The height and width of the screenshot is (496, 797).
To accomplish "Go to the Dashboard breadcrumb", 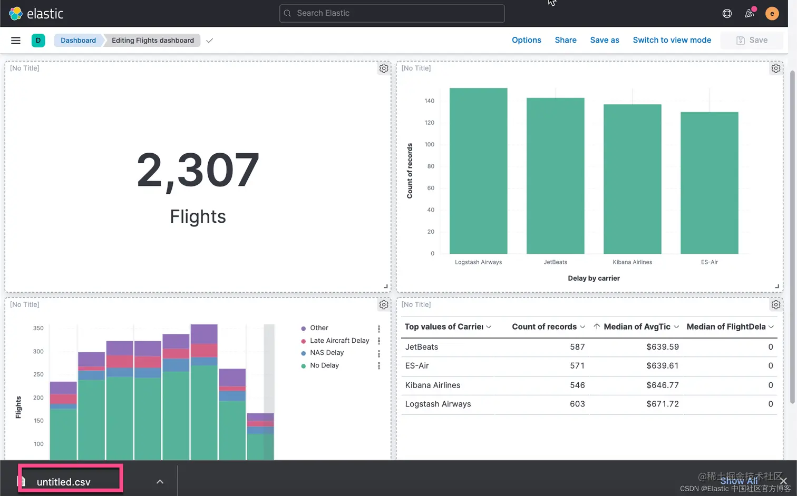I will pos(78,41).
